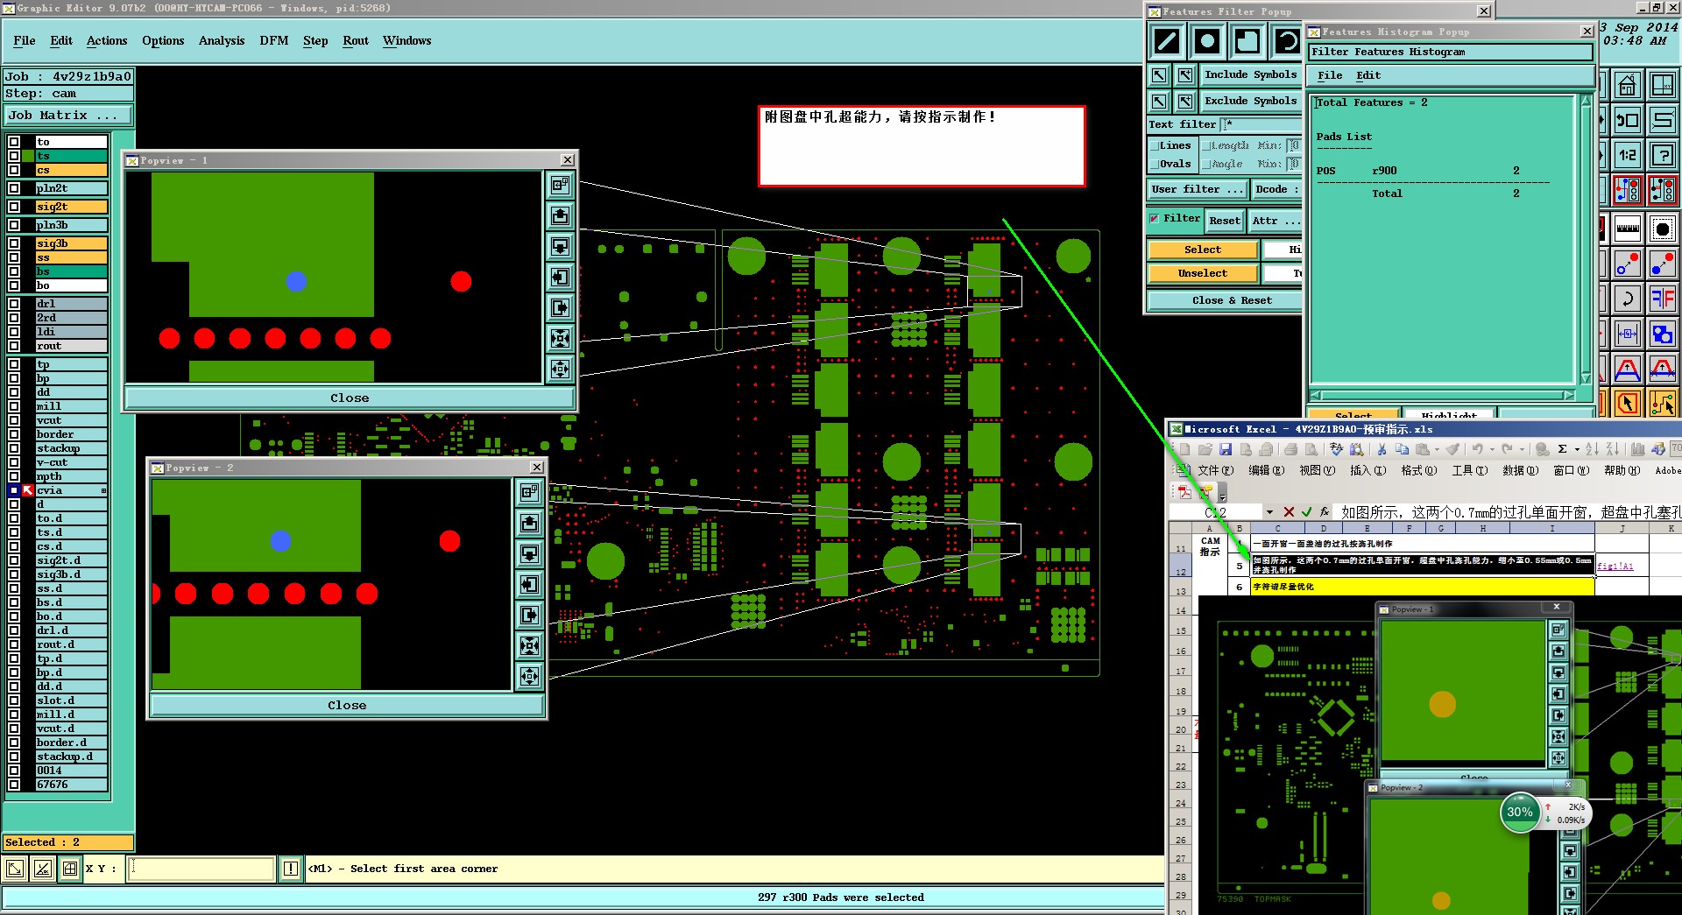Open the Analysis menu in Graphic Editor
The height and width of the screenshot is (915, 1682).
[222, 41]
